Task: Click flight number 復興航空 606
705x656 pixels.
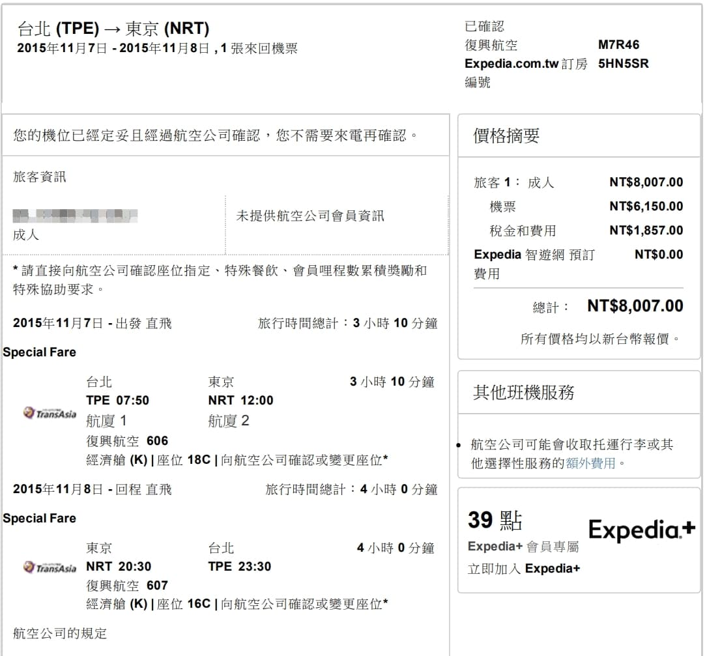Action: pos(127,441)
